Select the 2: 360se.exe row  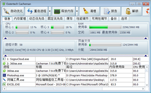coord(75,63)
